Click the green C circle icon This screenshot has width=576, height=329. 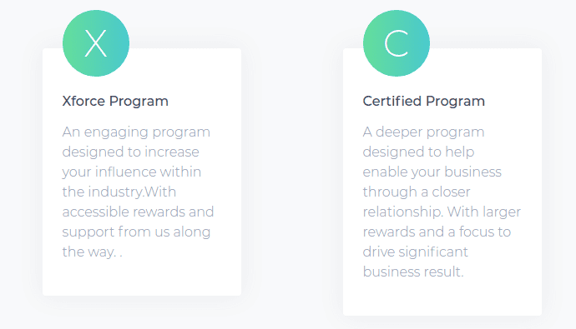point(397,43)
